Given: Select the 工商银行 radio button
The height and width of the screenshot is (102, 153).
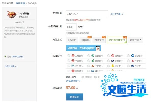Looking at the screenshot, I should [x=69, y=56].
